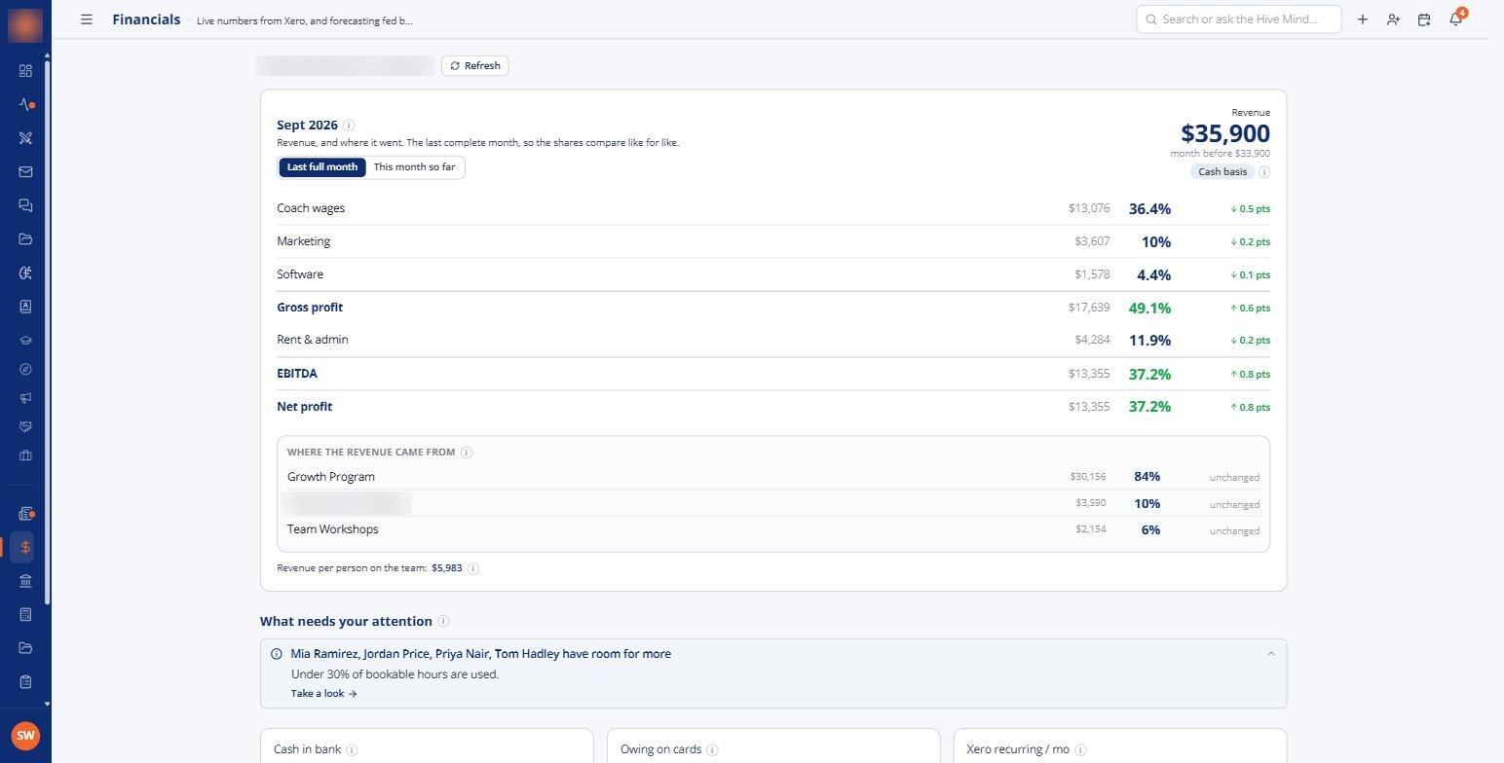Open the calculator icon in sidebar

pos(25,614)
